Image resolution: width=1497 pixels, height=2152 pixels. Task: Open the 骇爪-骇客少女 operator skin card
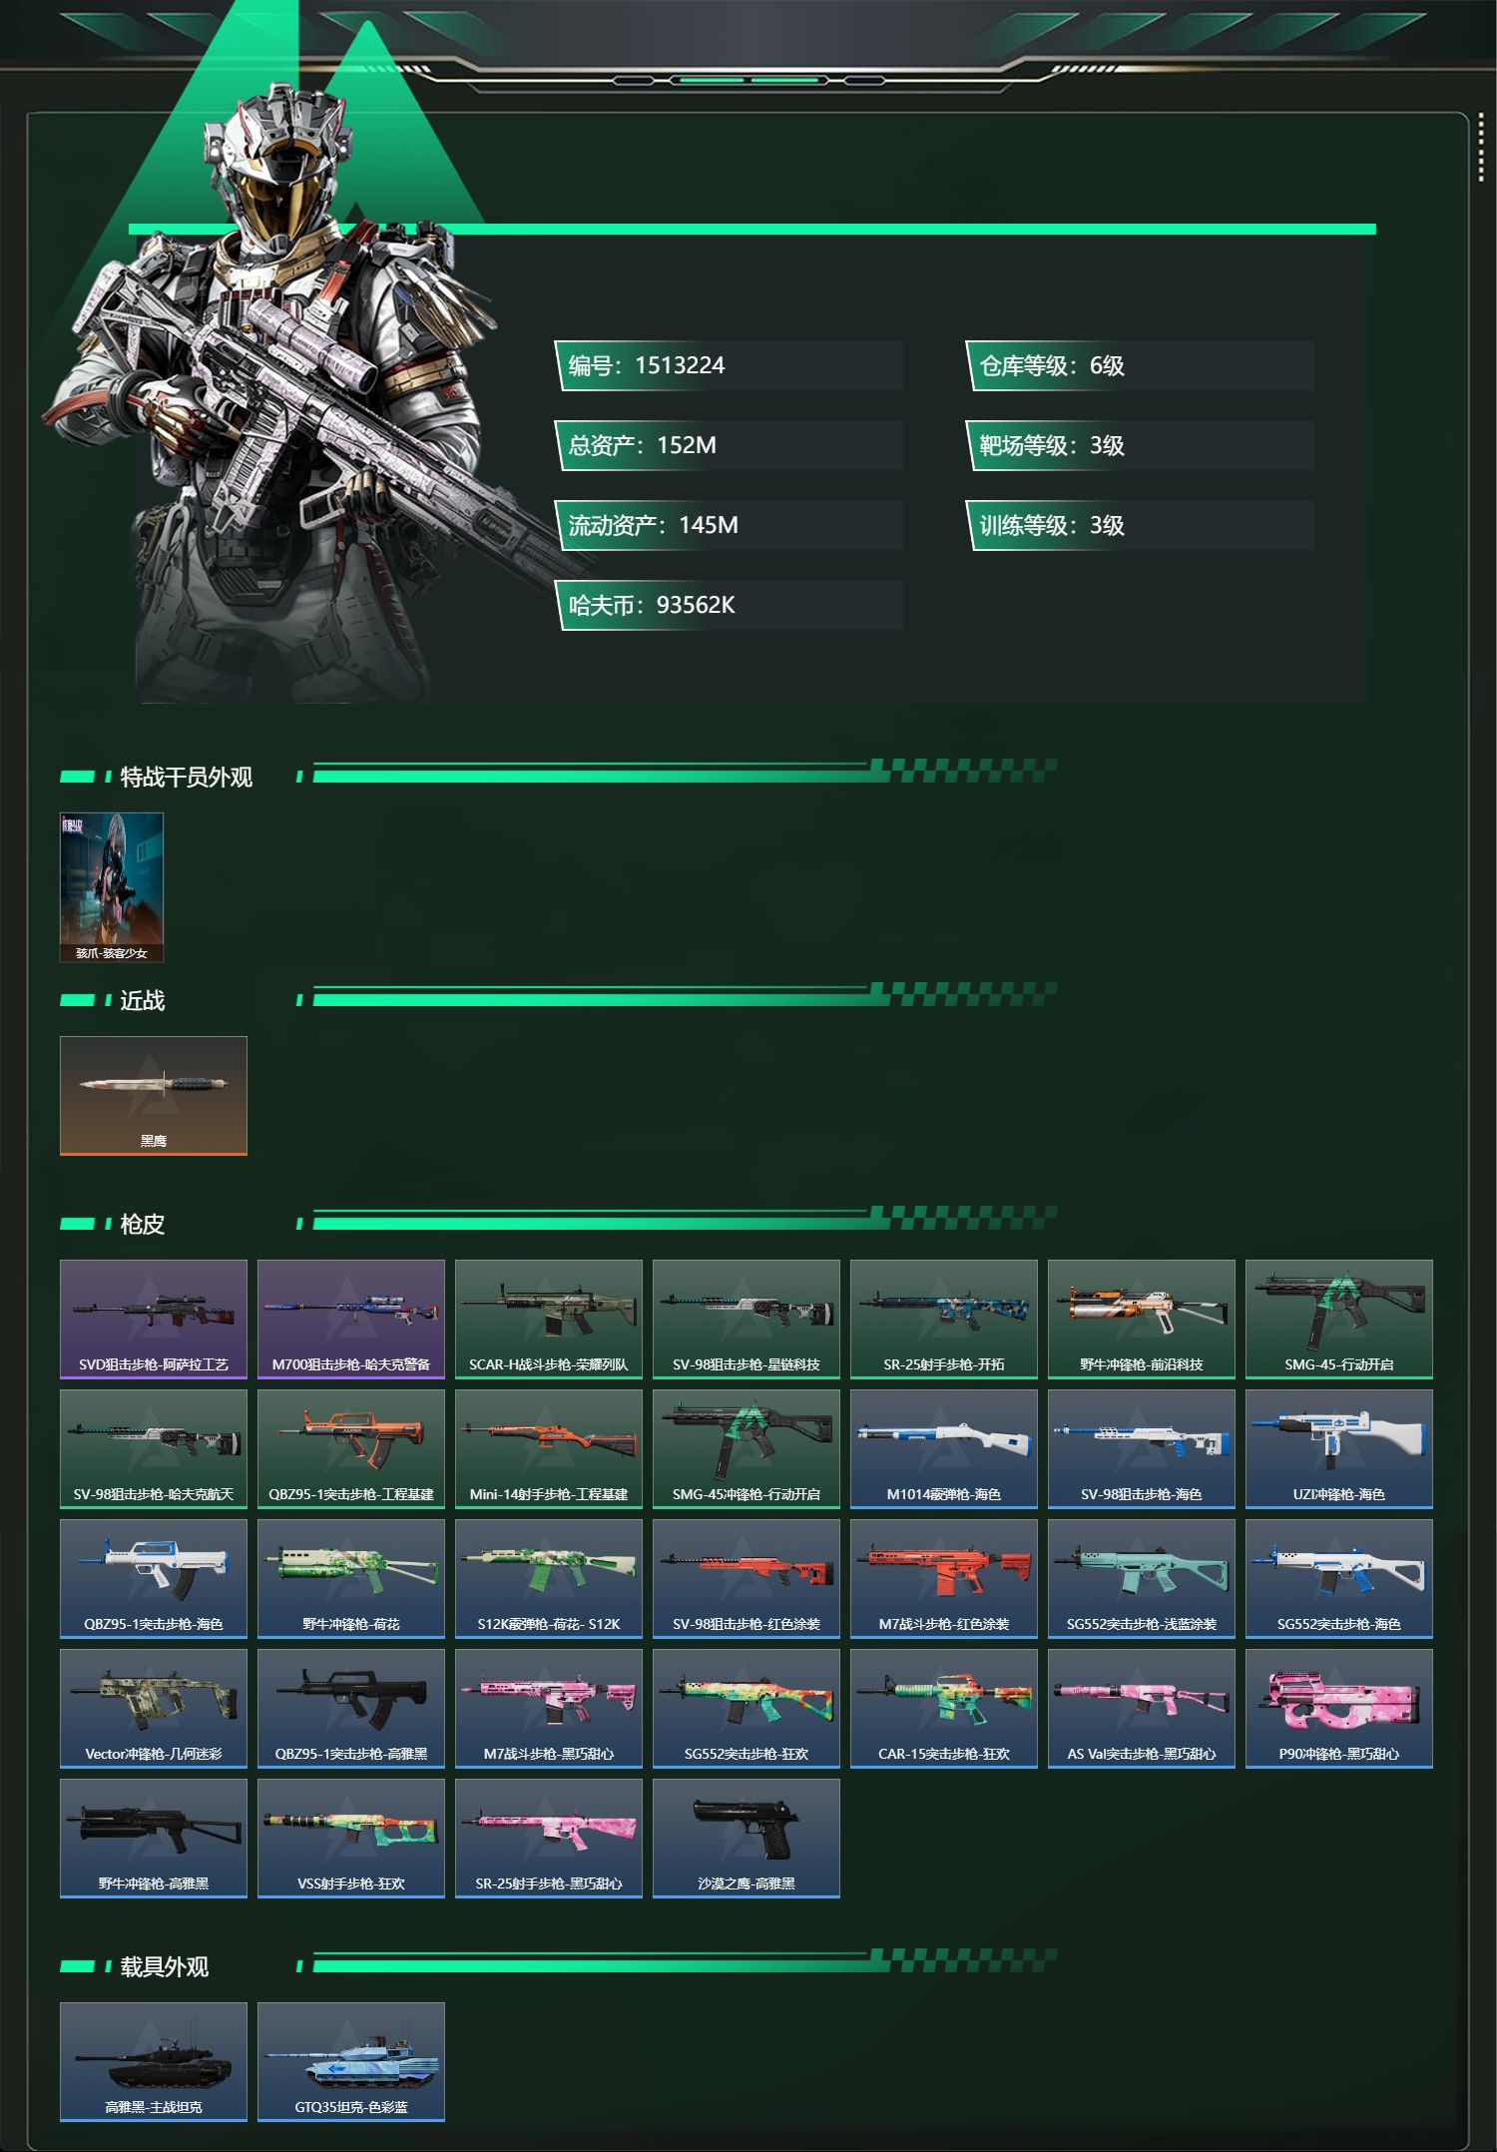[112, 887]
